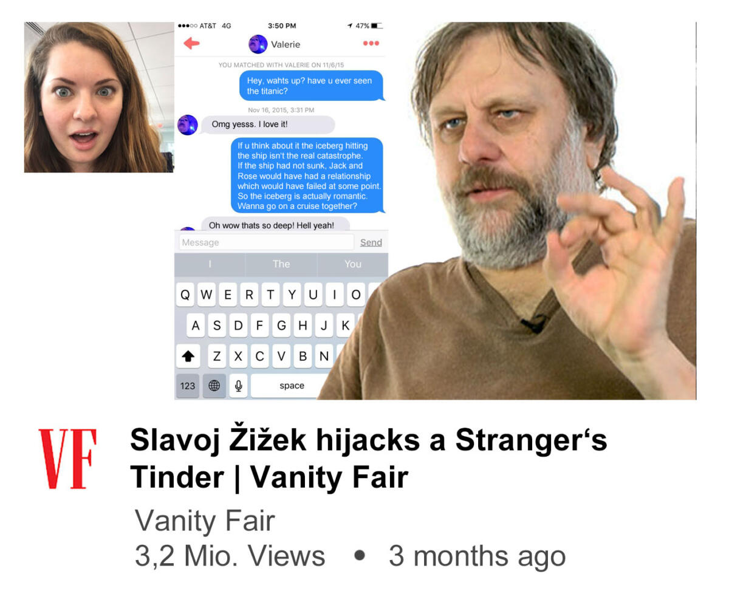Open Valerie's profile avatar in header
Screen dimensions: 729x591
[x=258, y=44]
